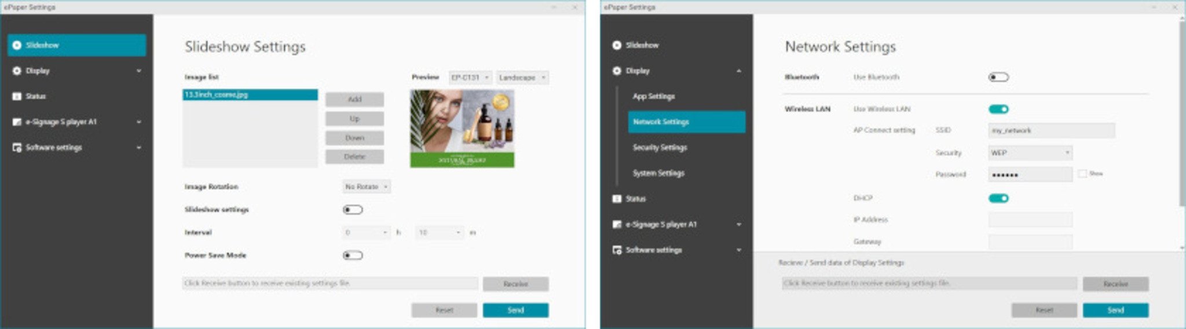Click the Send button in Network Settings

tap(1115, 310)
